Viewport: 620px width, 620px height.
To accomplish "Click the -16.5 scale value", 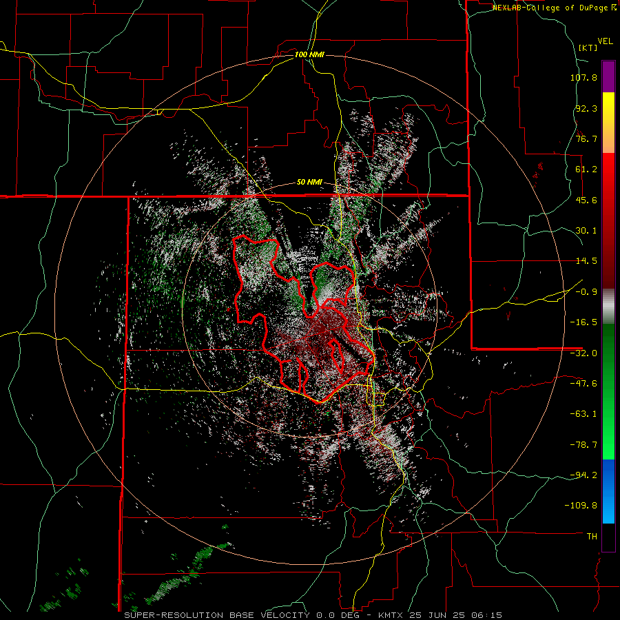I will [583, 322].
